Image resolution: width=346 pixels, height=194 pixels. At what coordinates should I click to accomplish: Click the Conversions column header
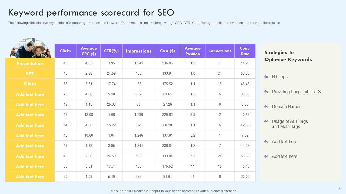(x=220, y=51)
